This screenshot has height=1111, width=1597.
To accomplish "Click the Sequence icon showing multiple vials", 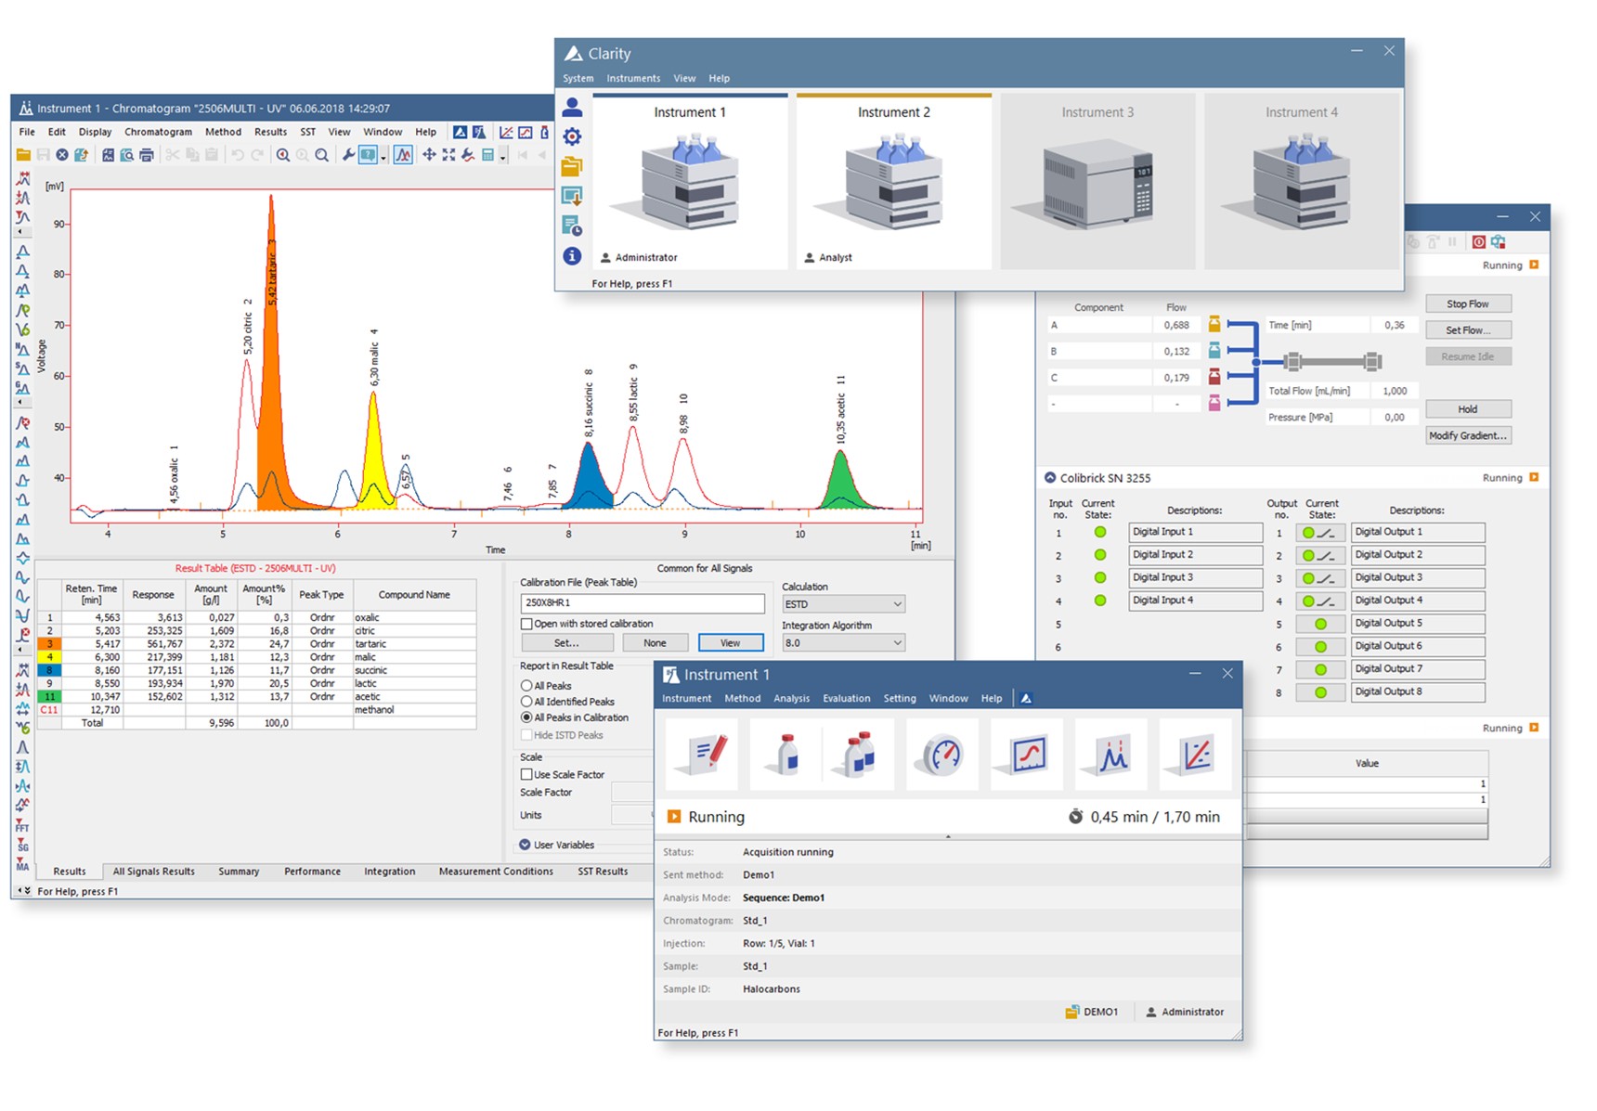I will [x=859, y=755].
